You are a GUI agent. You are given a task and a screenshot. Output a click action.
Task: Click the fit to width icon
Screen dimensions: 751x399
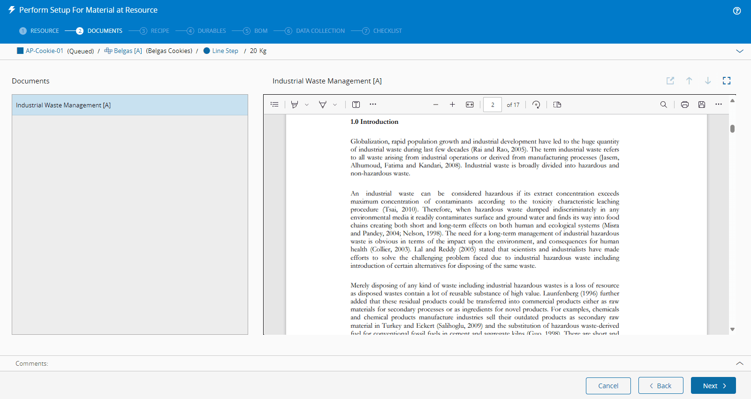tap(470, 105)
